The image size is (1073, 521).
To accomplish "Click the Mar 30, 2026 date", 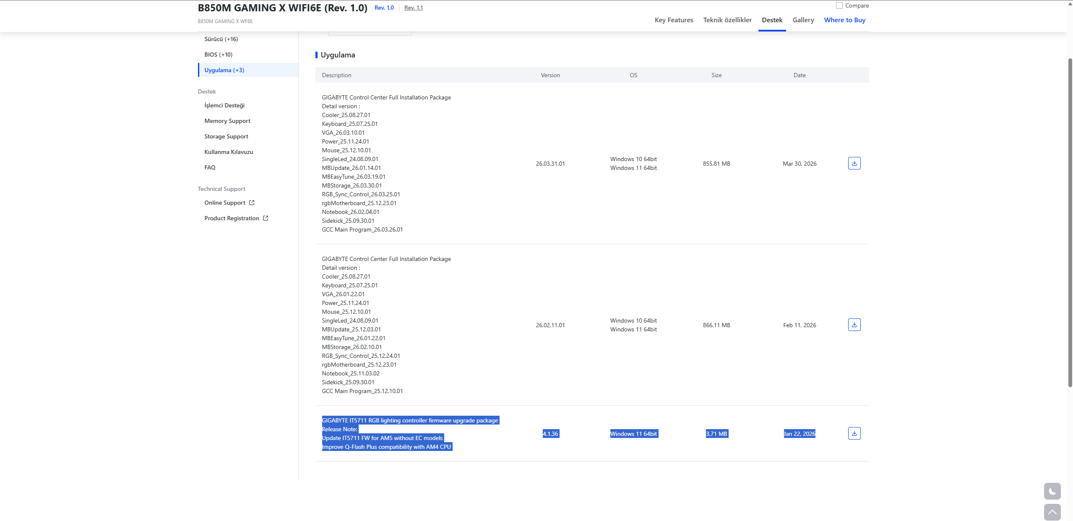I will click(800, 164).
